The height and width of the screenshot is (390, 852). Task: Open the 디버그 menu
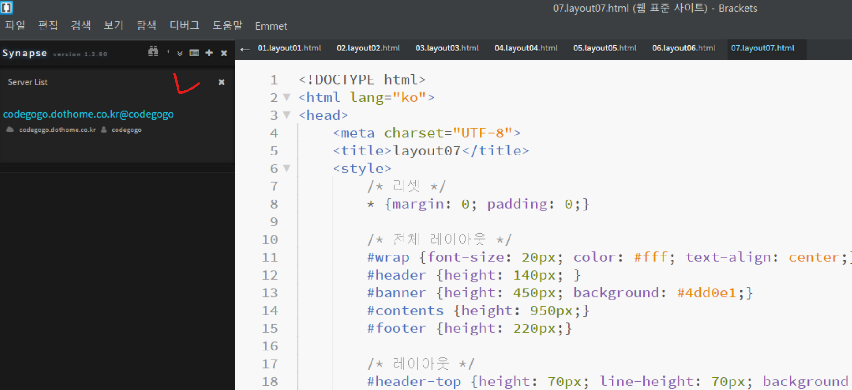click(185, 25)
